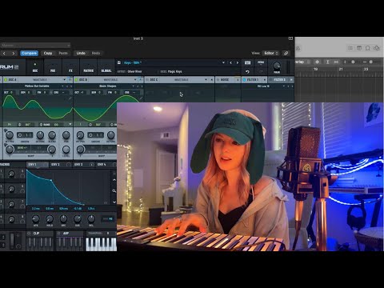The image size is (384, 288).
Task: Go to previous plugin setting arrow
Action: (4, 54)
